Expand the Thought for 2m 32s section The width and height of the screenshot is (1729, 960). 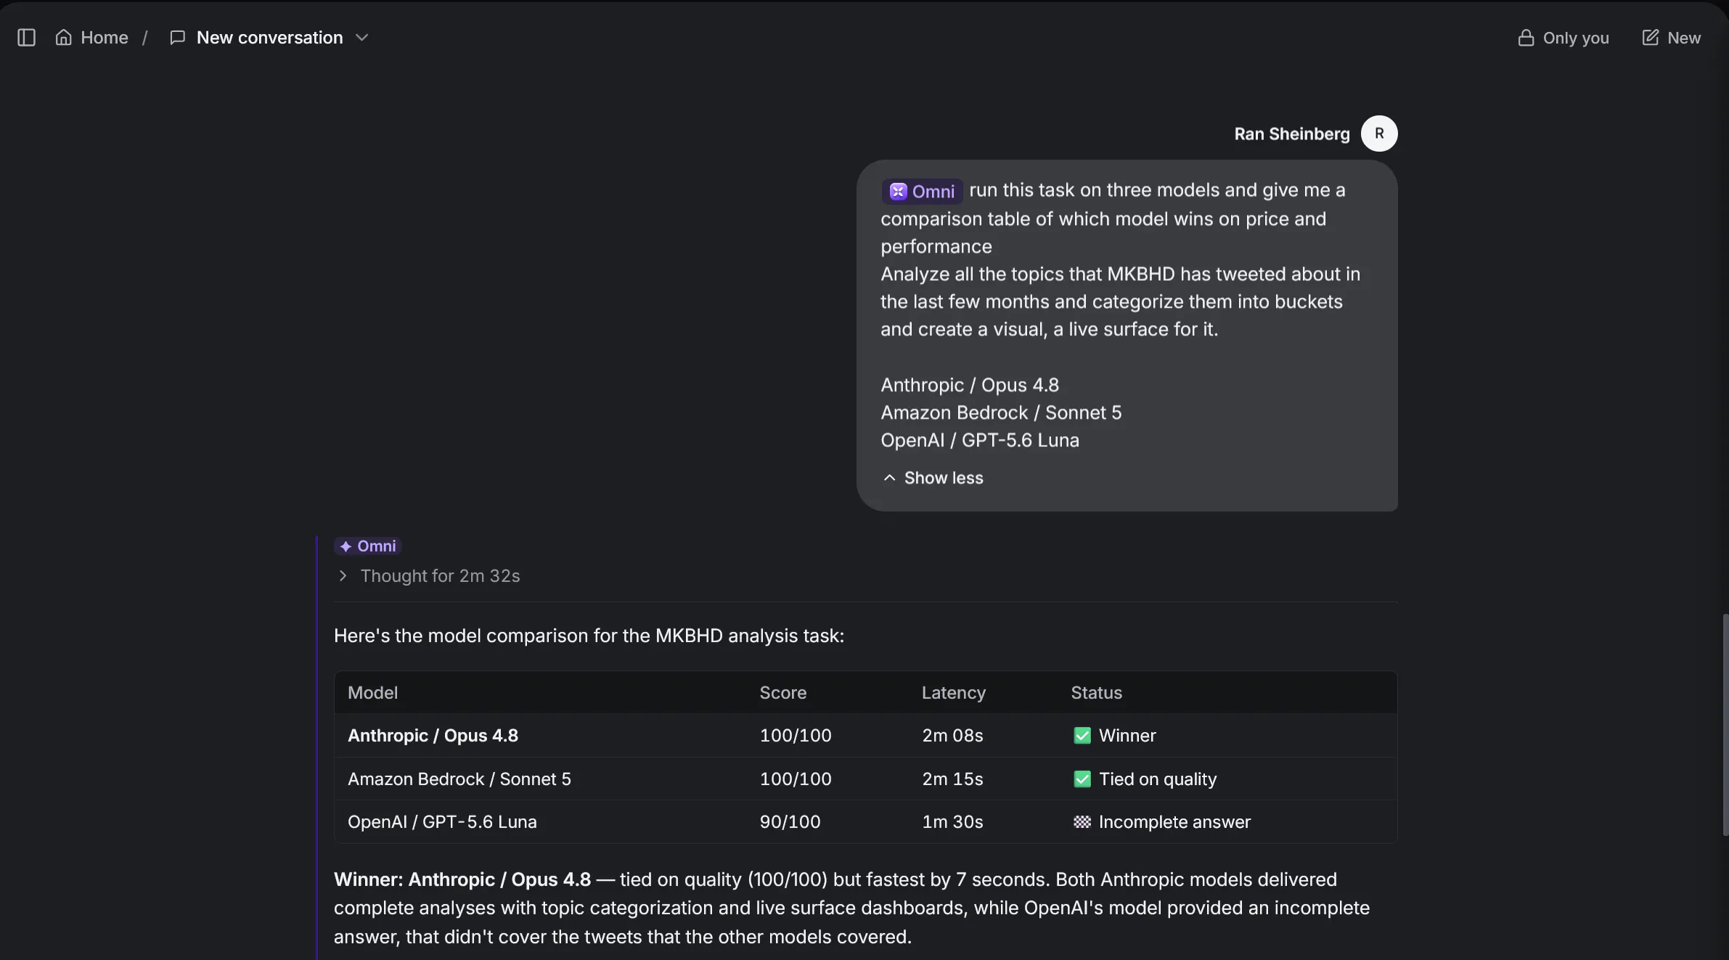coord(428,576)
